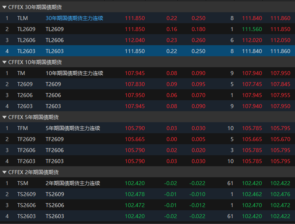Viewport: 295px width, 224px height.
Task: Select the TL2609 code in first column
Action: click(x=26, y=29)
